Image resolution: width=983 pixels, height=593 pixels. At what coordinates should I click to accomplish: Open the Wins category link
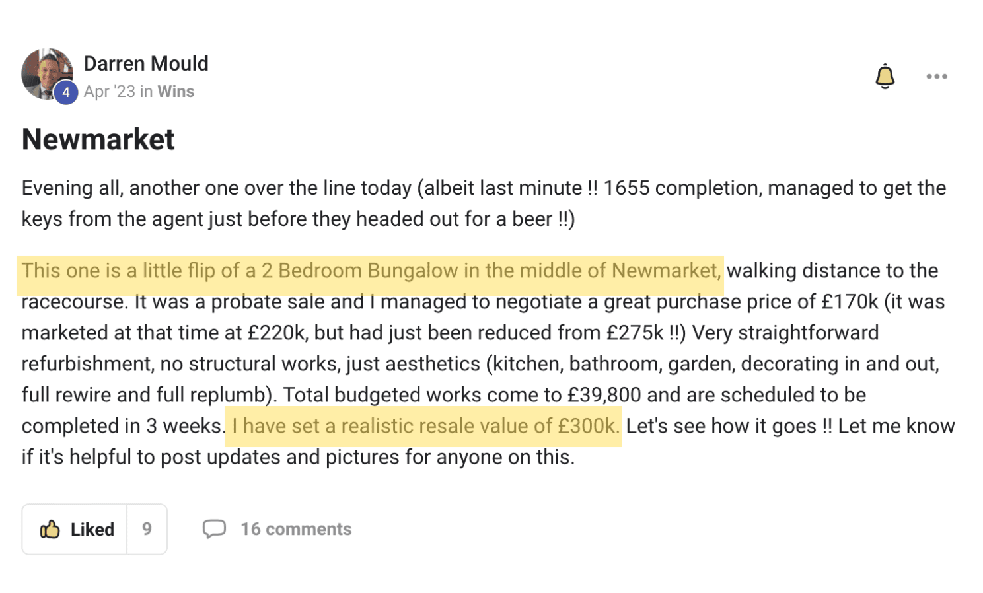point(176,92)
